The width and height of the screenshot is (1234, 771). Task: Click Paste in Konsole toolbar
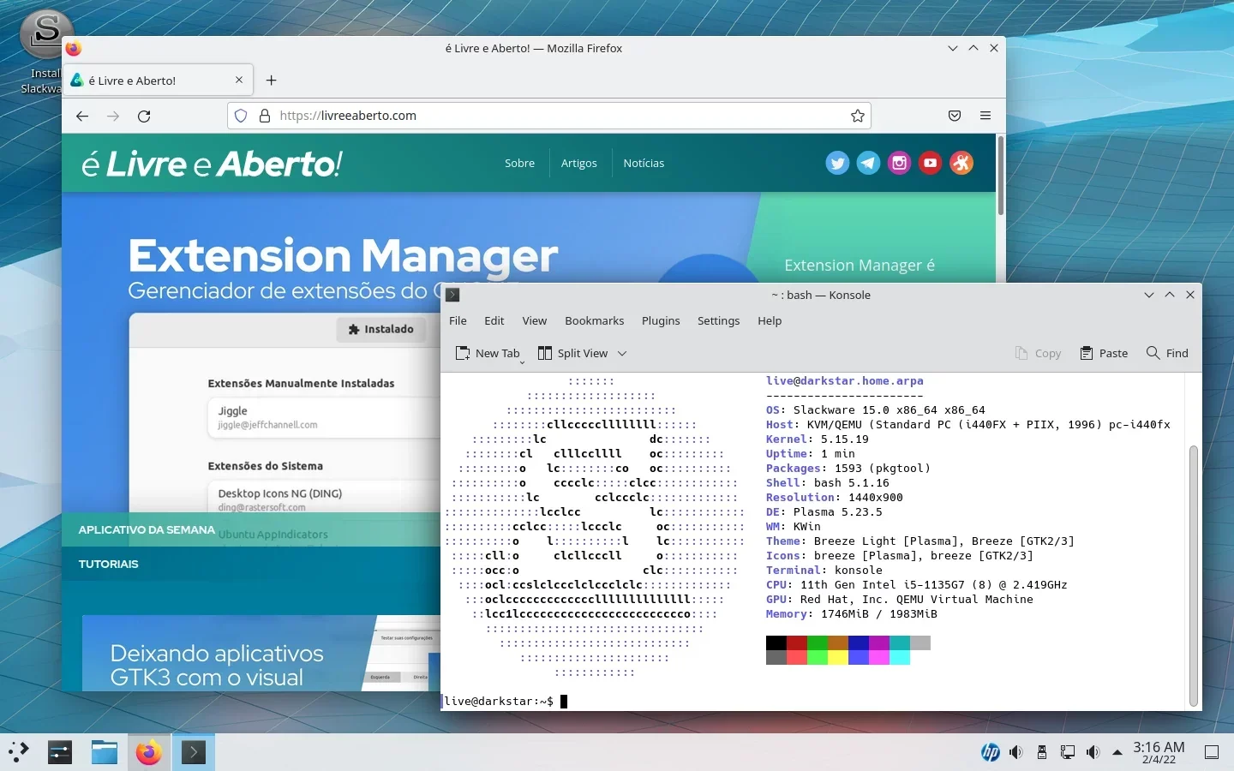1104,353
